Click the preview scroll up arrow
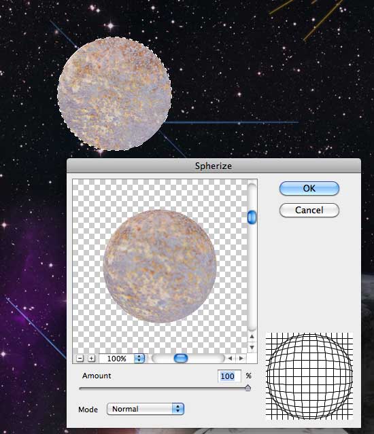 point(252,336)
